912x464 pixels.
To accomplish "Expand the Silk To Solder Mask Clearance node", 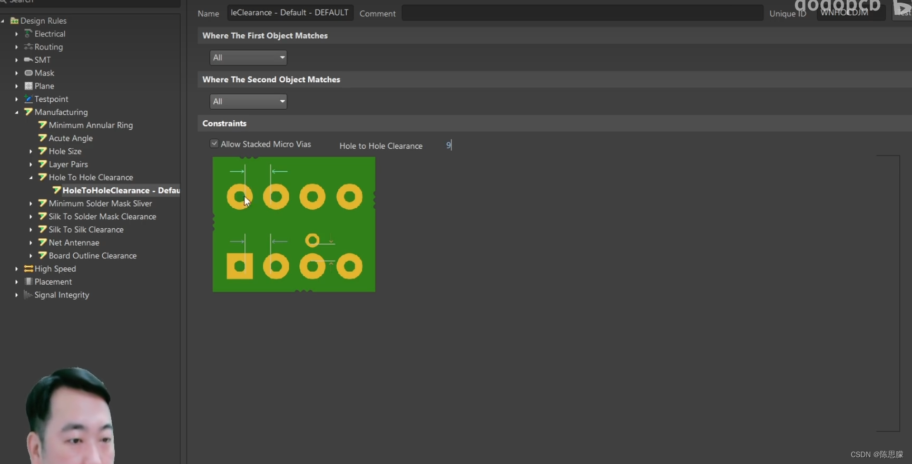I will [31, 217].
